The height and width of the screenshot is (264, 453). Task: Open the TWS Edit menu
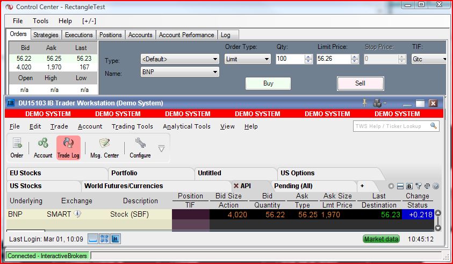35,126
